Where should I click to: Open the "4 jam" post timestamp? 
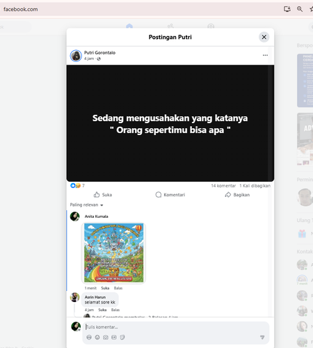coord(89,58)
